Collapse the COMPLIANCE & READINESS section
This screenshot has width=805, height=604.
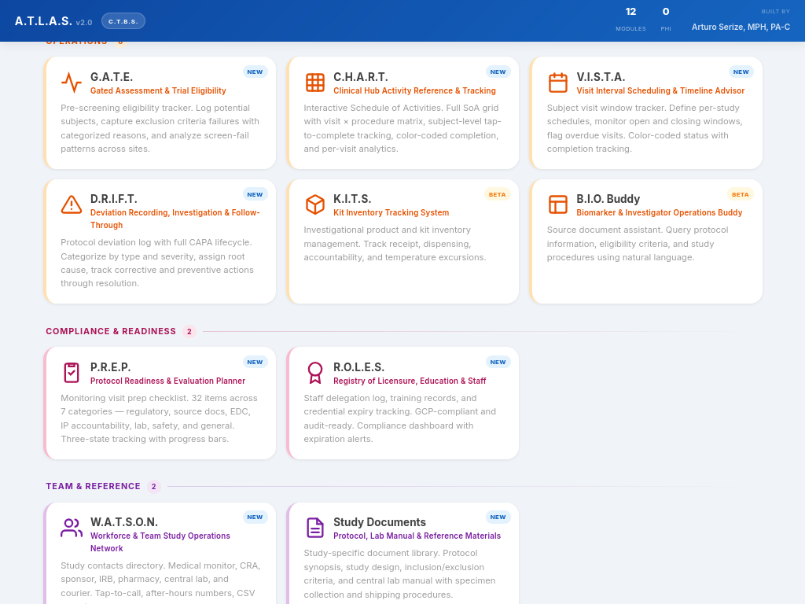(111, 331)
